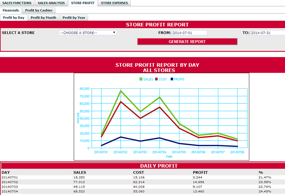Click the PROFIT column header in table

pyautogui.click(x=200, y=172)
